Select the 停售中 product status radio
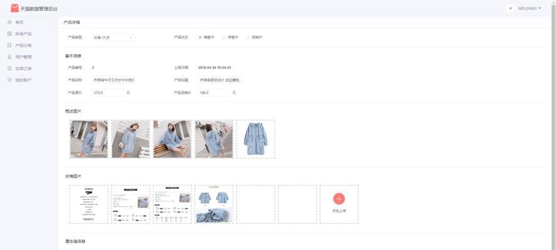Image resolution: width=556 pixels, height=250 pixels. [224, 37]
